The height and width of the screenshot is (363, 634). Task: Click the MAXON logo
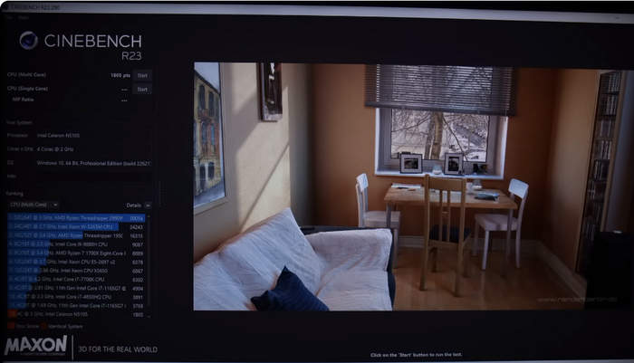coord(35,346)
